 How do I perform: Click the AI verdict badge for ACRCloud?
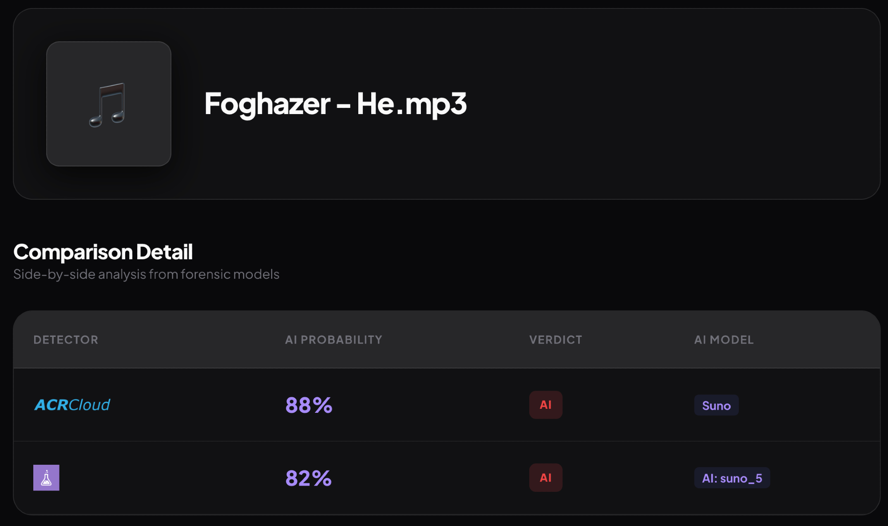click(x=546, y=405)
